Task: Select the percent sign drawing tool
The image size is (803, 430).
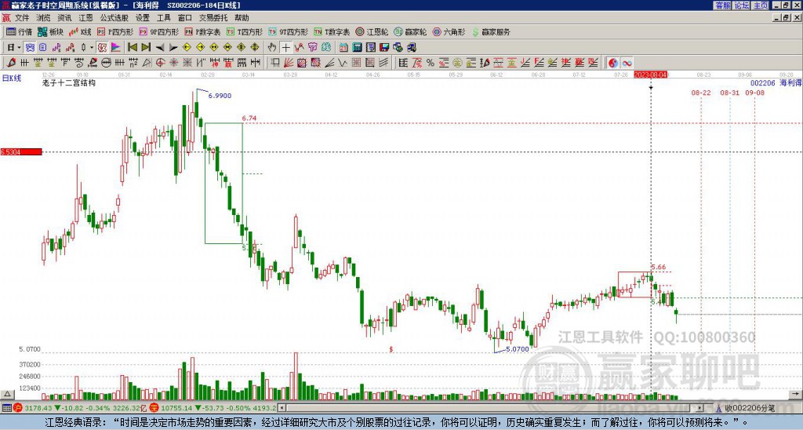Action: [x=431, y=63]
